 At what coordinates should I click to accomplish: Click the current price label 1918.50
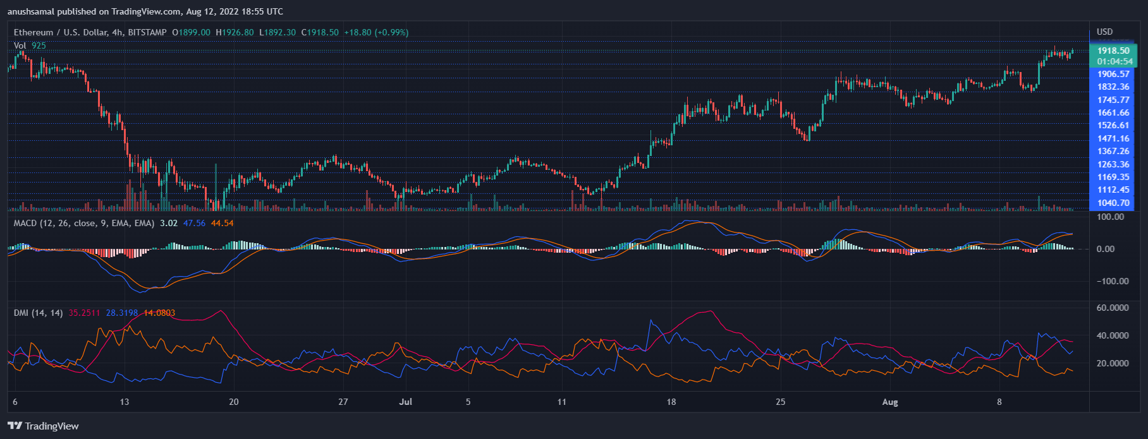[1113, 51]
